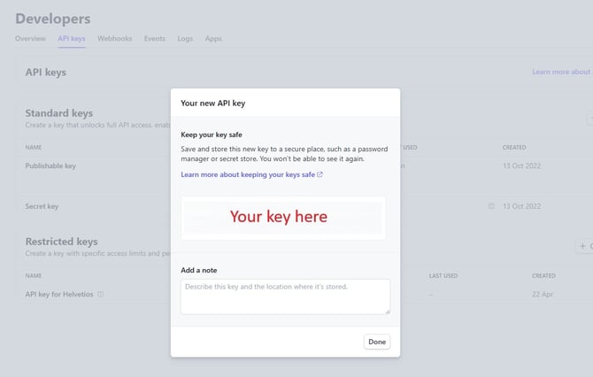Click into the Add a note field
593x377 pixels.
tap(285, 296)
